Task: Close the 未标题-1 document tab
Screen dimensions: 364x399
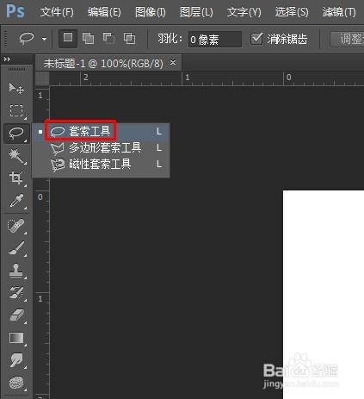Action: point(173,62)
